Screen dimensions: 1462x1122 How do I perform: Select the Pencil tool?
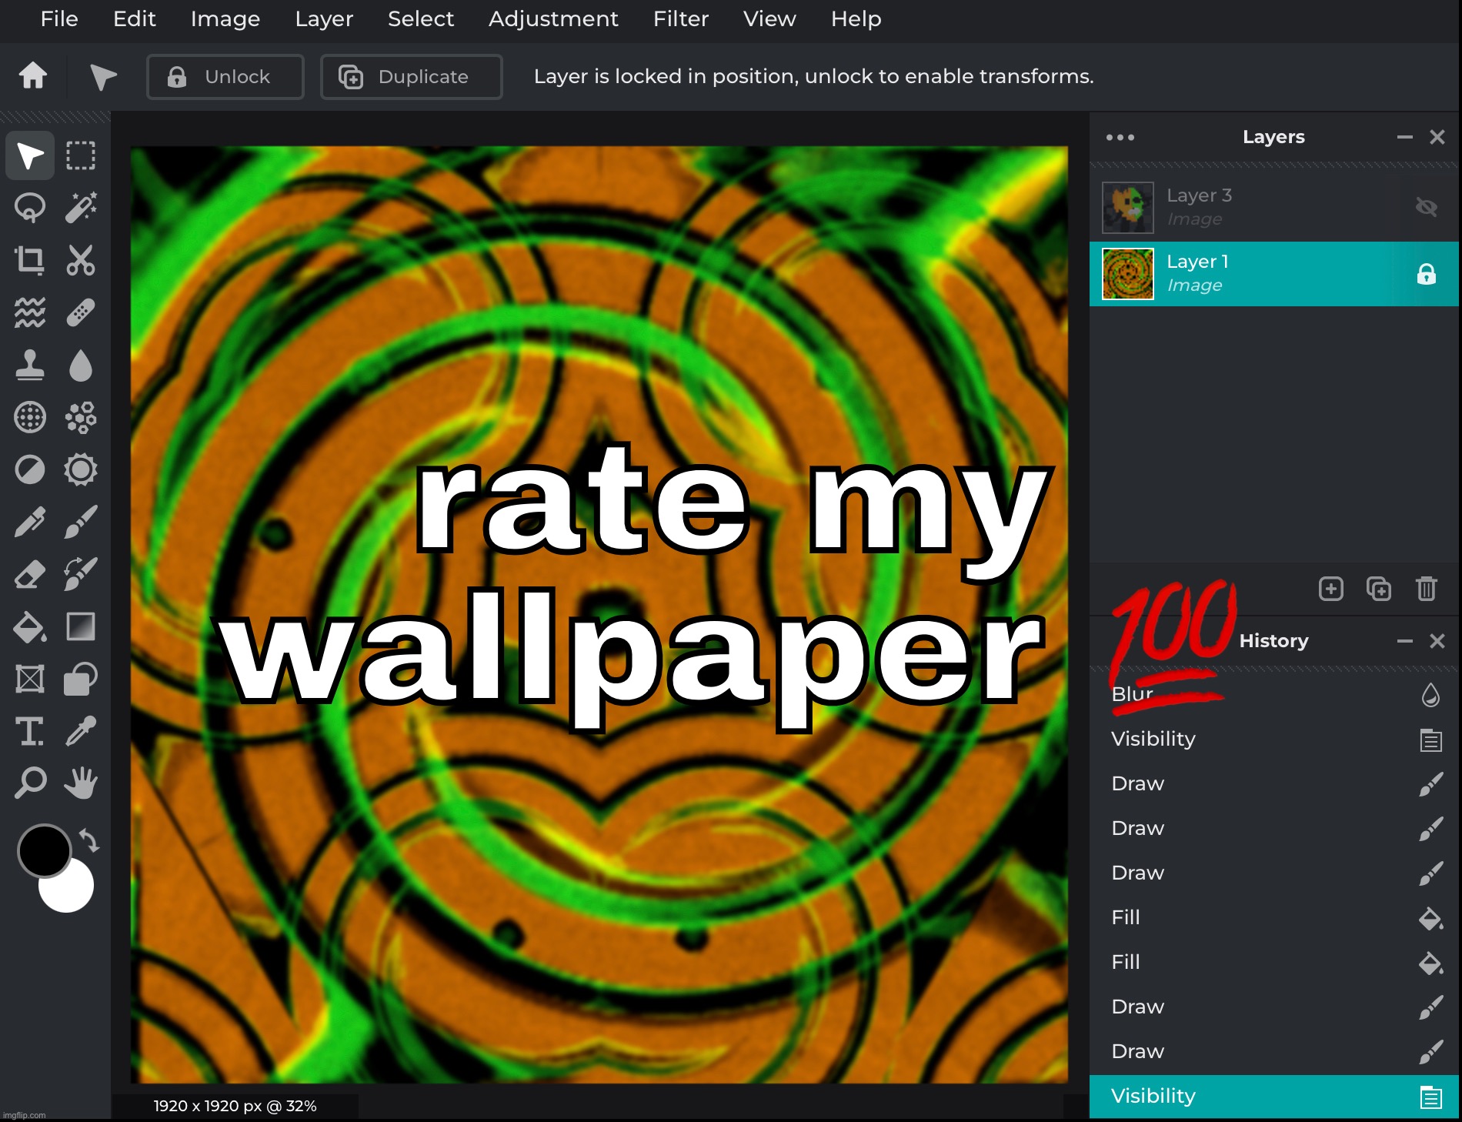click(30, 522)
